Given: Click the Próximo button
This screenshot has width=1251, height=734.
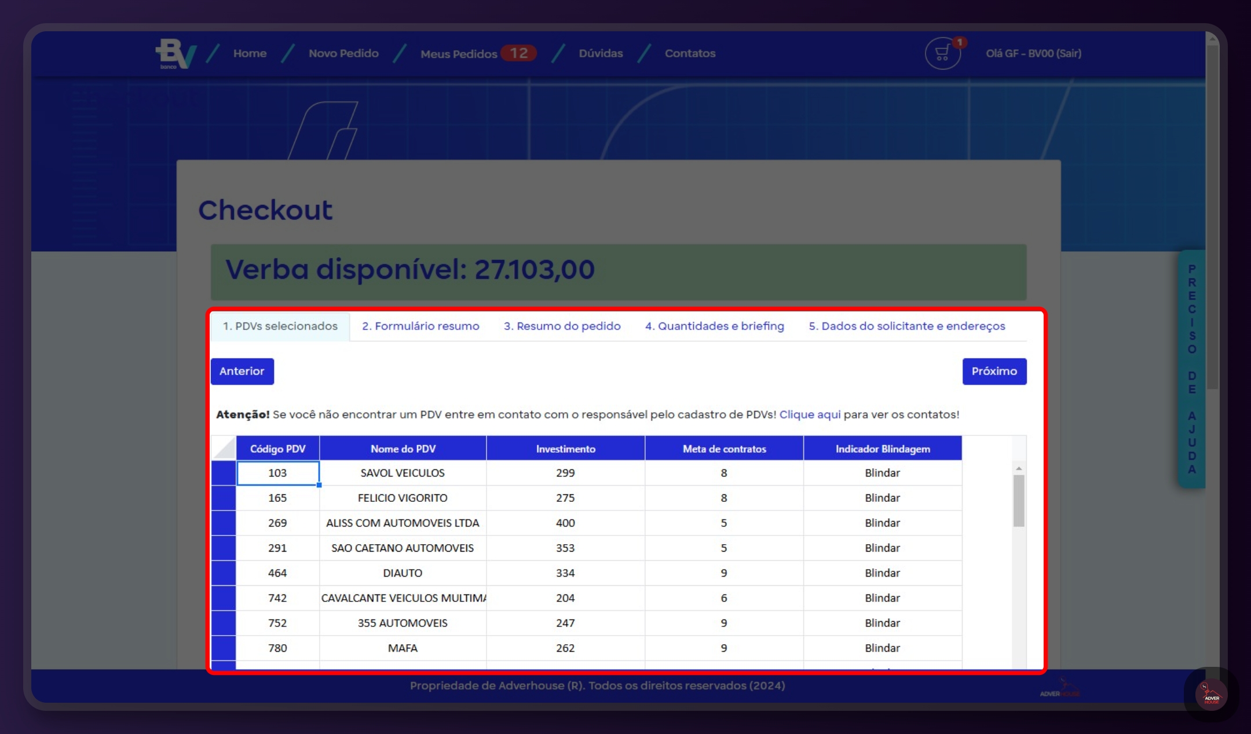Looking at the screenshot, I should click(994, 371).
